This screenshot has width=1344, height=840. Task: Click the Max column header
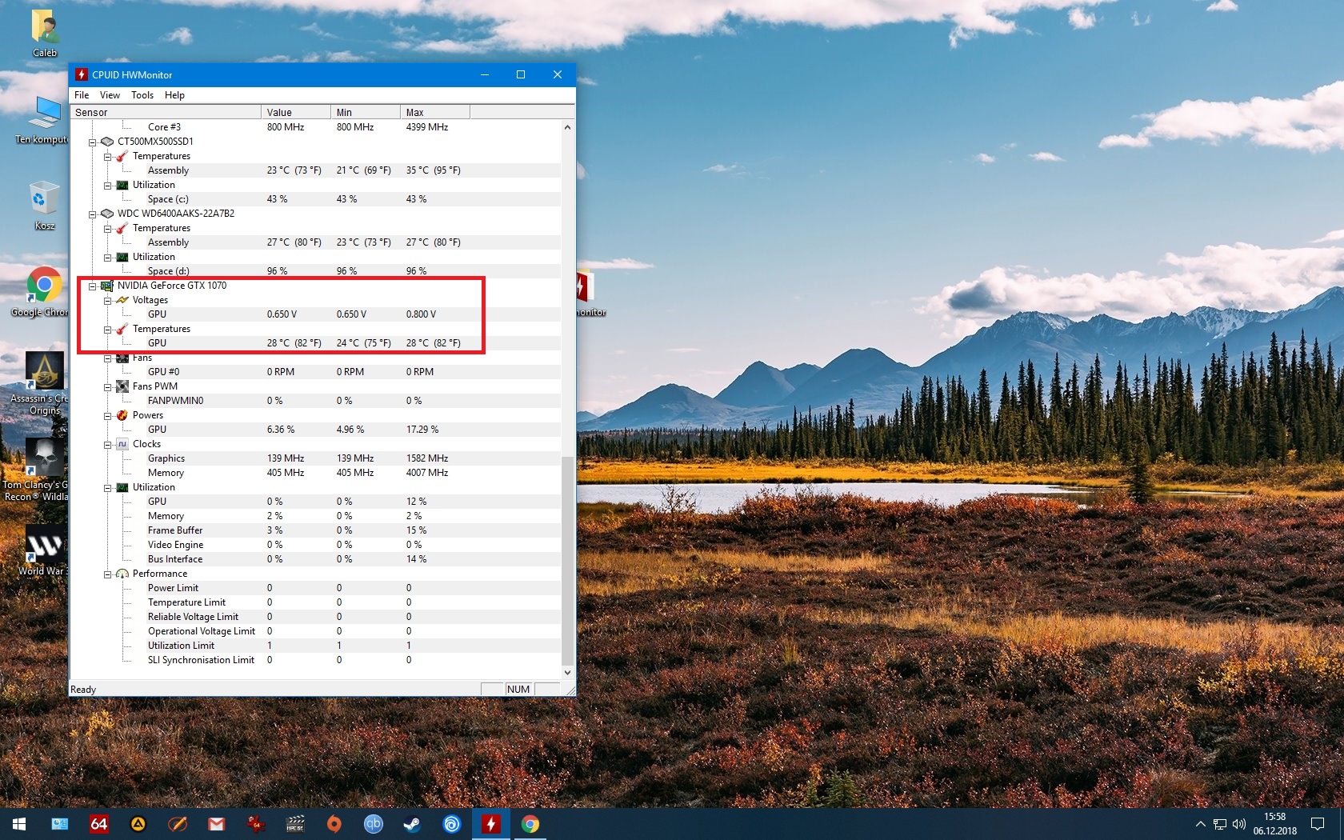coord(435,112)
